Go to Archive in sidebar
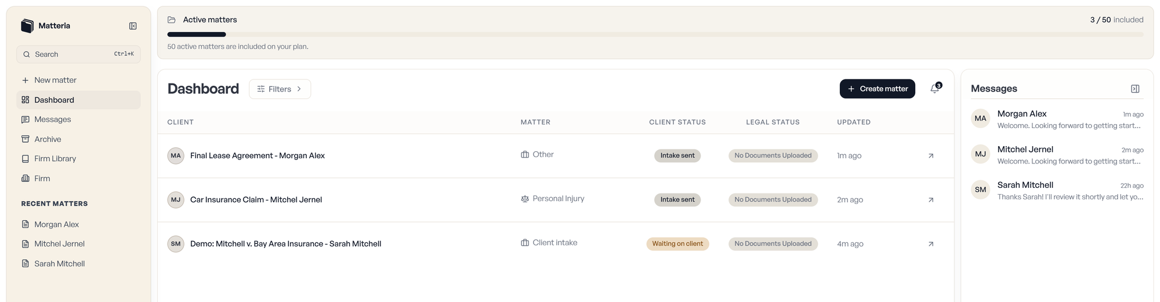Viewport: 1160px width, 302px height. 78,139
